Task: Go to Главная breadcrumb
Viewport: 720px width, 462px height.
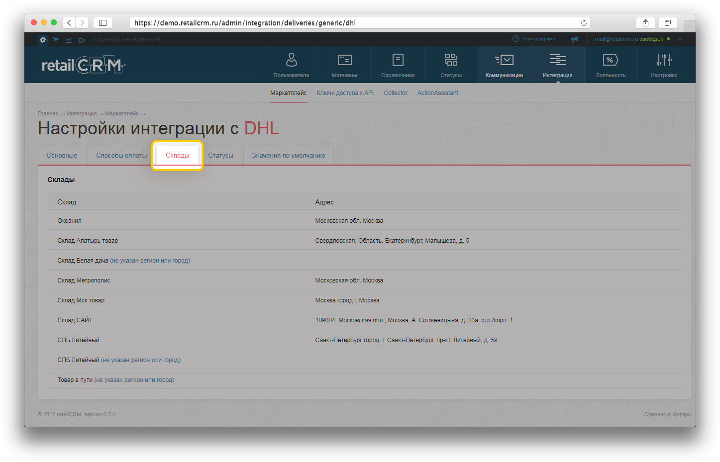Action: coord(48,113)
